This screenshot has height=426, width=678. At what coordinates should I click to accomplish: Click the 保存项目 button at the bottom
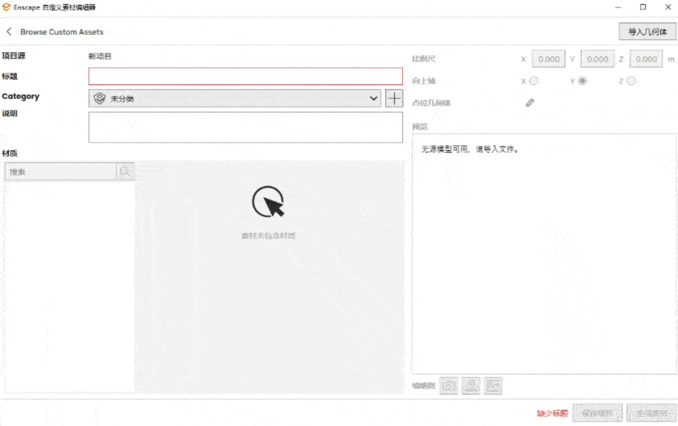coord(597,412)
